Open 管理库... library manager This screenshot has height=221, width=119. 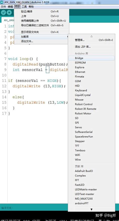(x=91, y=40)
